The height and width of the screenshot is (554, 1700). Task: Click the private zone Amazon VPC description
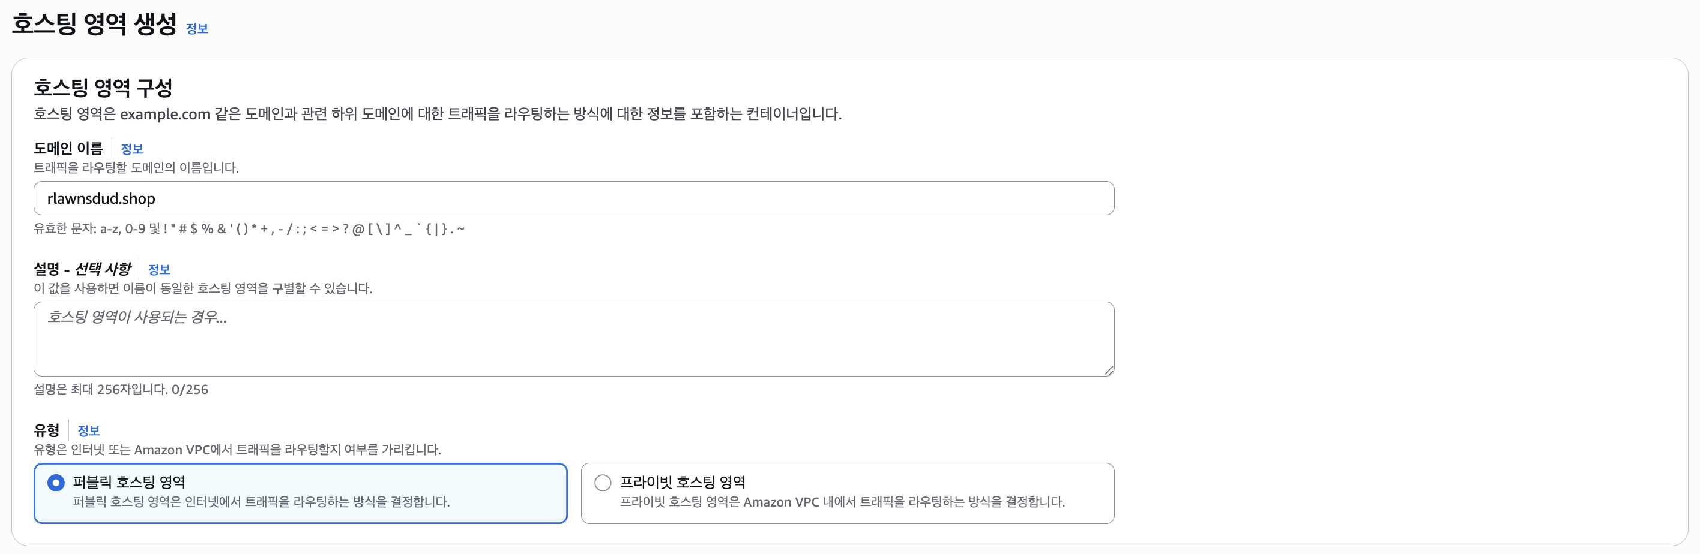(x=842, y=502)
